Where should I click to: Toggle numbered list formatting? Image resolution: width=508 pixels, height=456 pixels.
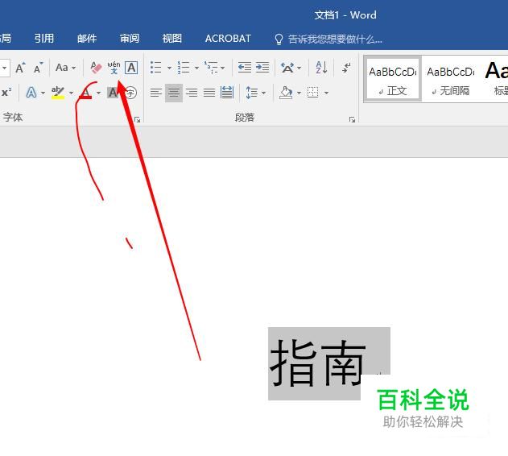(x=184, y=68)
